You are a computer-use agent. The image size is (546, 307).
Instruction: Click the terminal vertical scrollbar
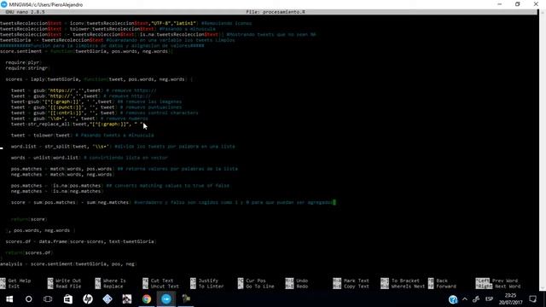tap(543, 150)
